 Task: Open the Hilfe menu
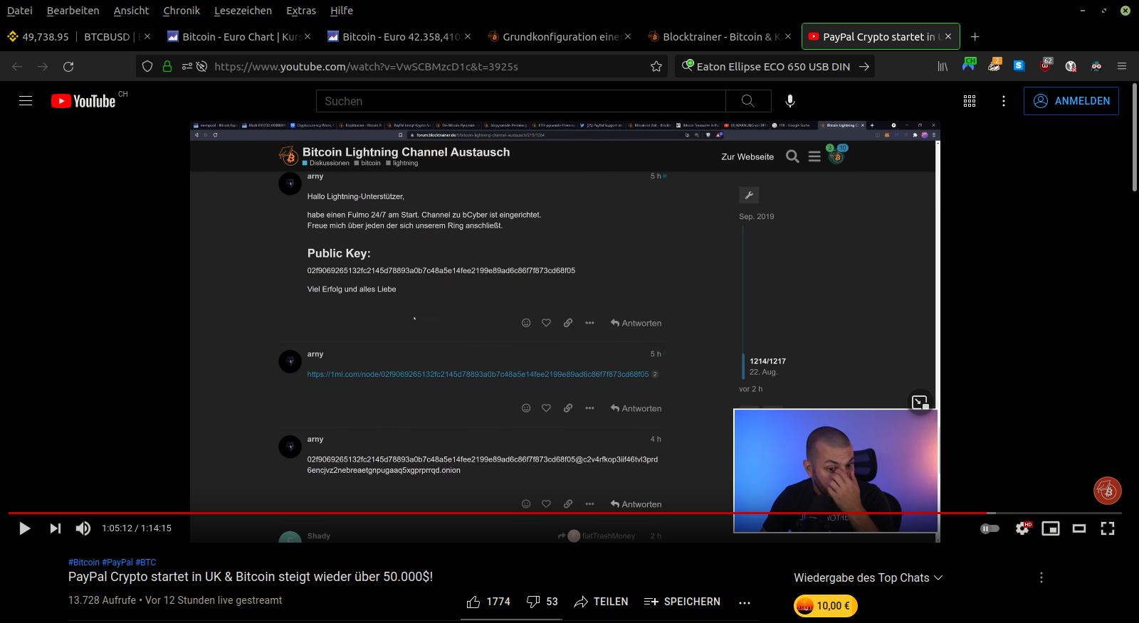click(x=342, y=11)
